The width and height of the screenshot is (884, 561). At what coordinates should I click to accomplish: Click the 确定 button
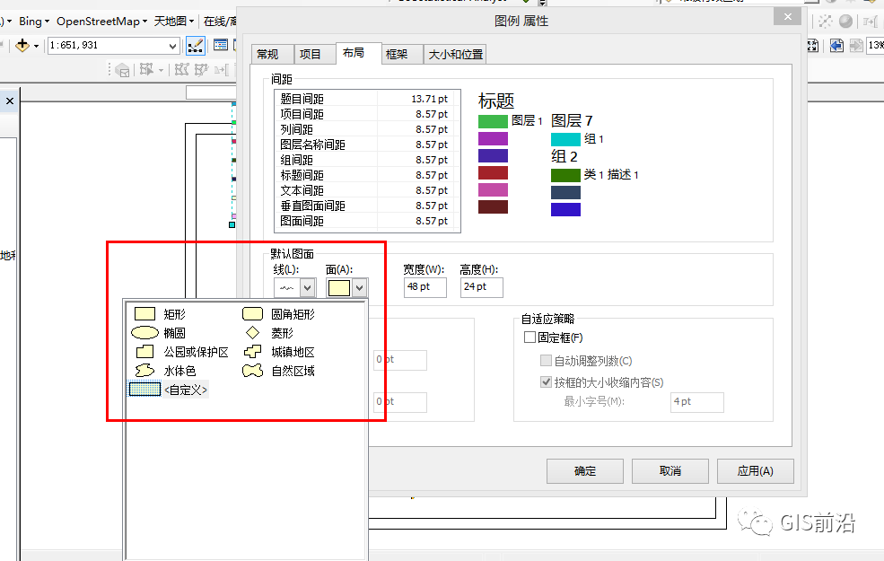[x=584, y=470]
